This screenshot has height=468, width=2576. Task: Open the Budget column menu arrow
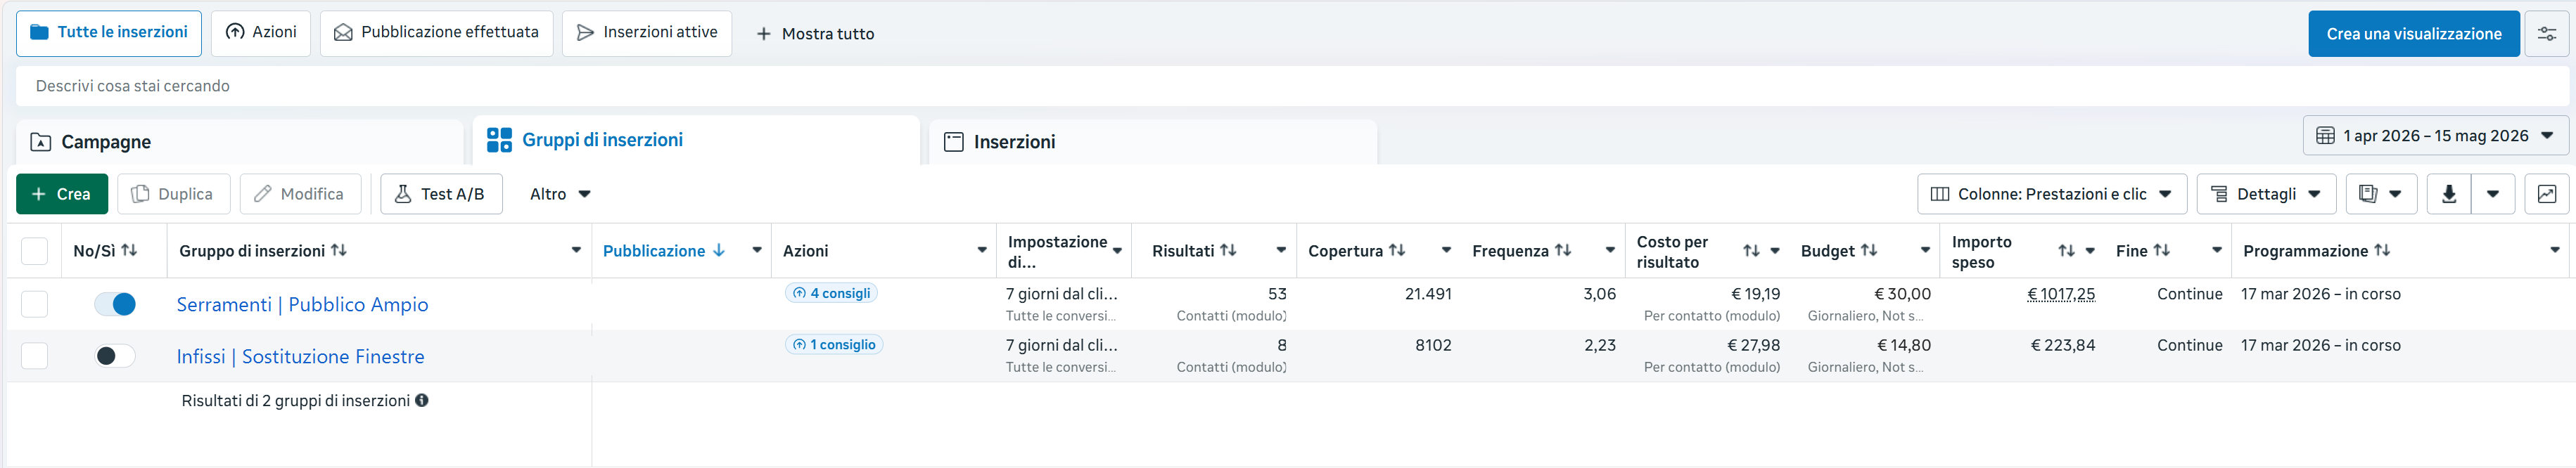[1925, 250]
